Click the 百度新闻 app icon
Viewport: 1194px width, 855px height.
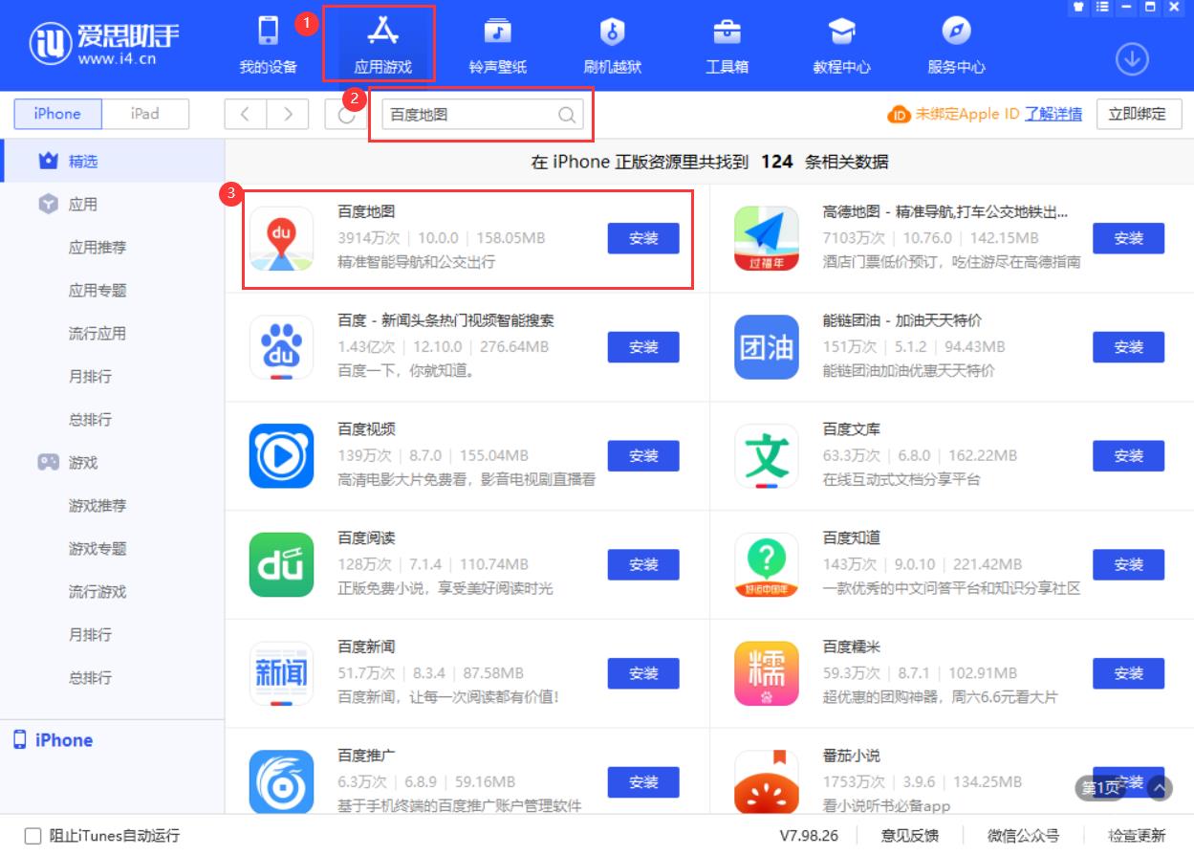281,674
